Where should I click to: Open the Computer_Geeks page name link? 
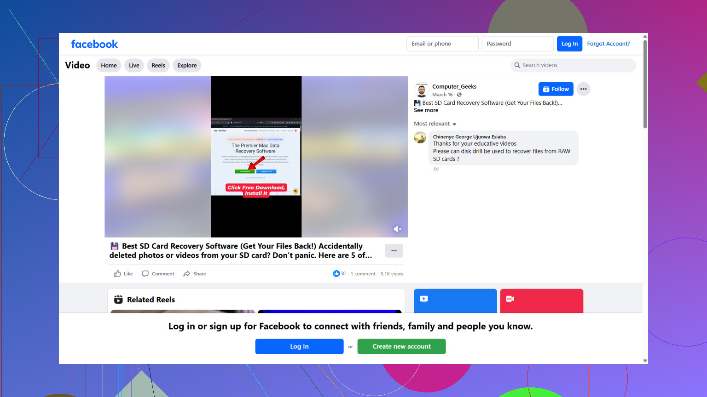pos(454,86)
